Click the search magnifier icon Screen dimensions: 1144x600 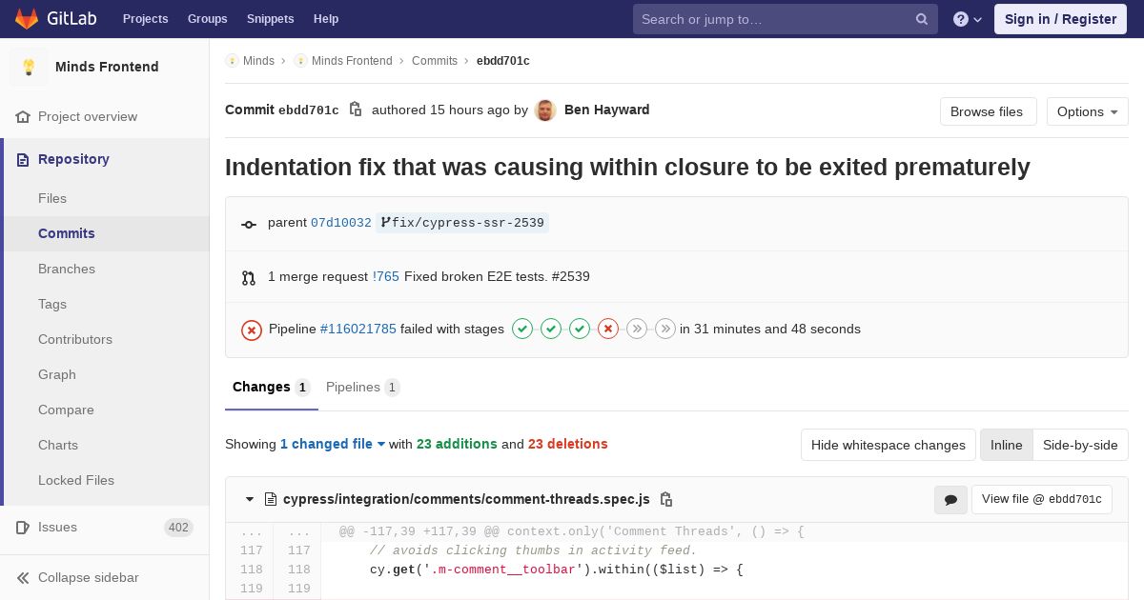pyautogui.click(x=922, y=19)
